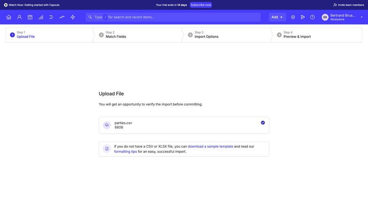Open the Projects list icon
This screenshot has height=198, width=368.
51,17
